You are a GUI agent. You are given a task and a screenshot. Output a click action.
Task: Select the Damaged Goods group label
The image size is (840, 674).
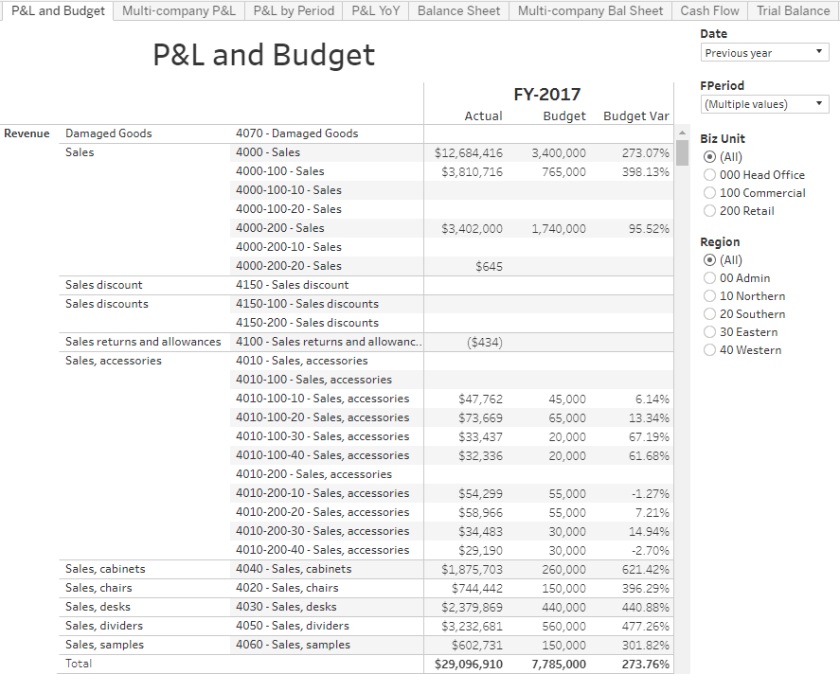pos(109,133)
